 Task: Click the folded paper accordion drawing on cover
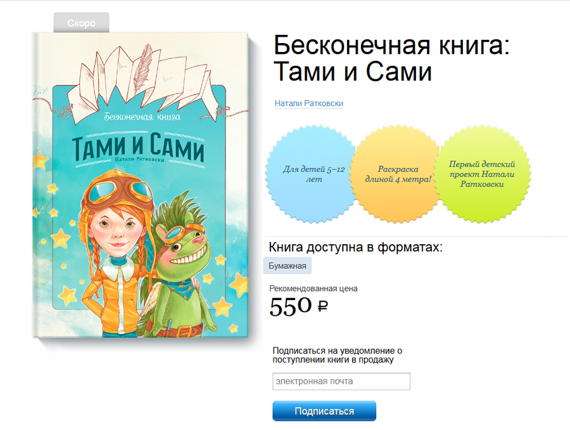[x=144, y=84]
